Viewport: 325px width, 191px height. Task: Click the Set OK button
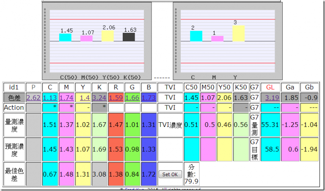point(170,174)
